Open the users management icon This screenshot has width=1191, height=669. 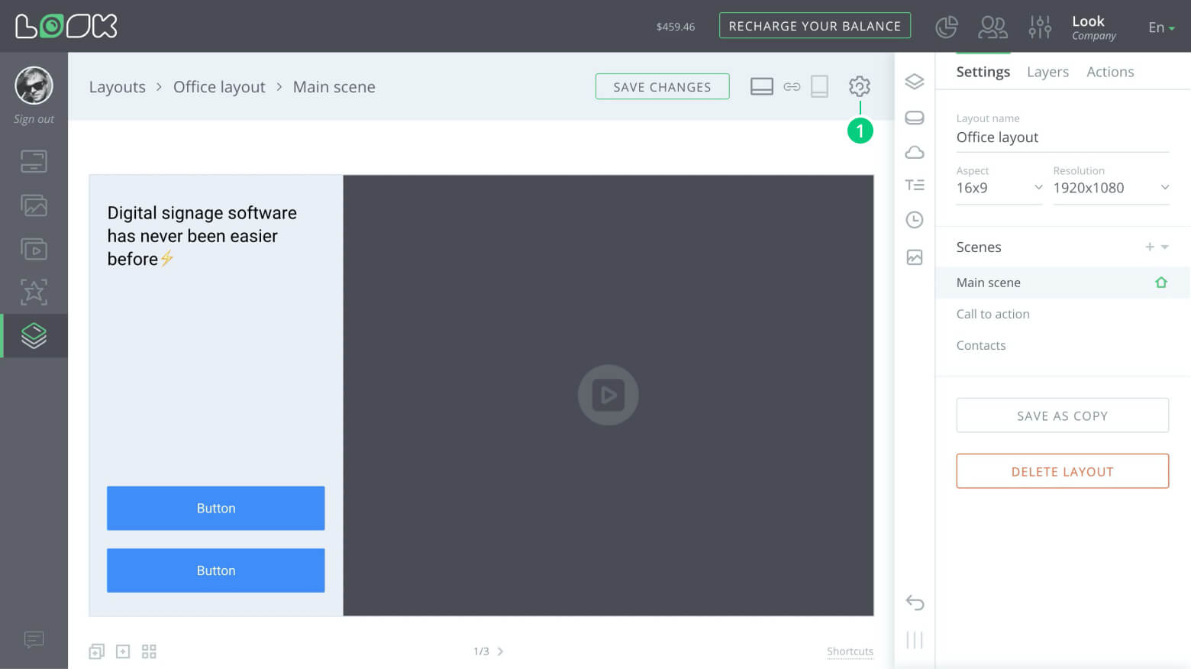[x=992, y=27]
